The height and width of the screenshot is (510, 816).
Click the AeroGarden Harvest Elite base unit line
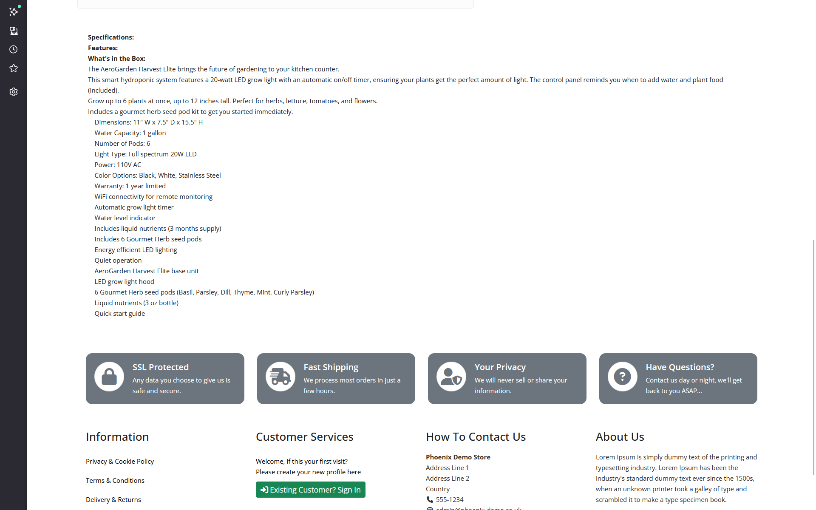[x=147, y=271]
